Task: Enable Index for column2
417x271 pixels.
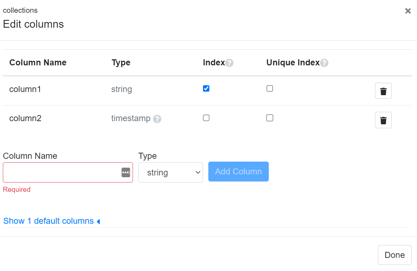Action: [x=206, y=118]
